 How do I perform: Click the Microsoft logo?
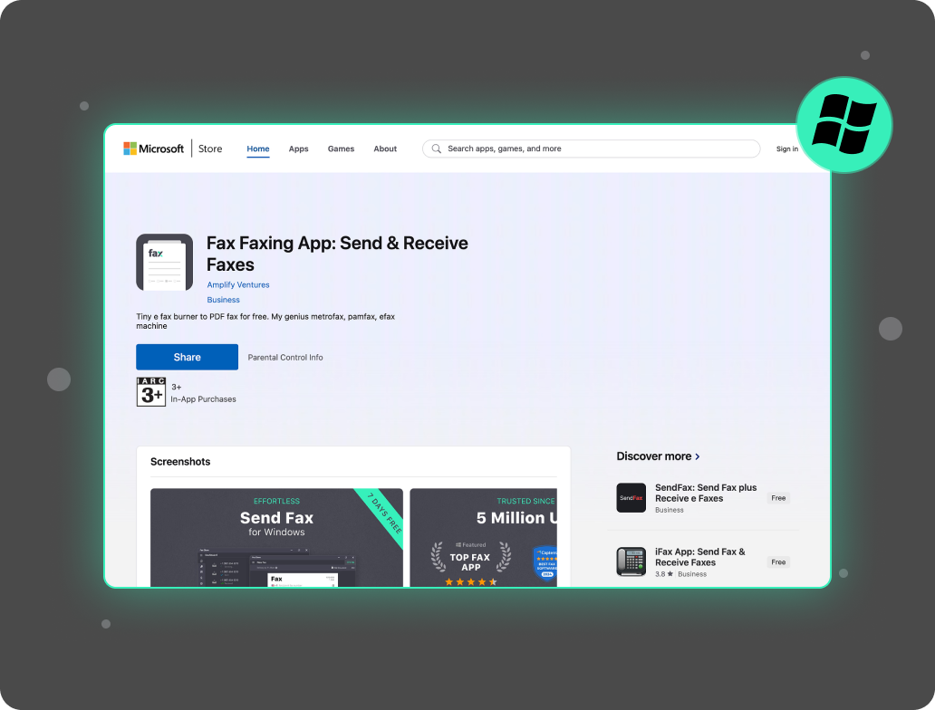click(154, 149)
